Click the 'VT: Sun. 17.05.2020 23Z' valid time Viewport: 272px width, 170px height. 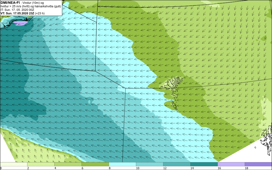click(x=17, y=13)
